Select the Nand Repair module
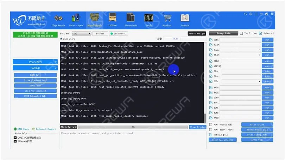The width and height of the screenshot is (285, 160). (95, 21)
